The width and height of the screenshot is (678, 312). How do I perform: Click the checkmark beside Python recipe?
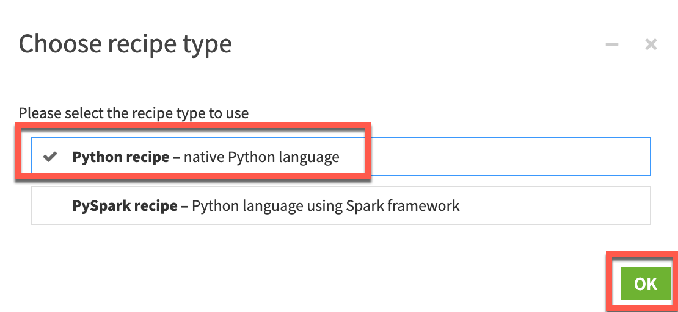tap(50, 157)
